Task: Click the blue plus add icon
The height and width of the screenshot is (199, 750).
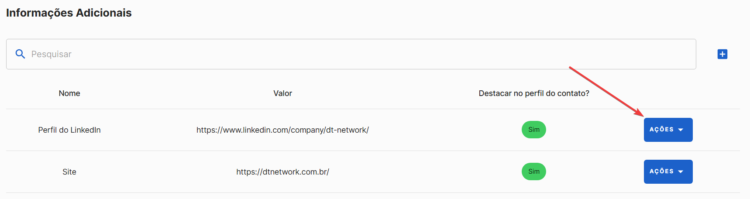Action: coord(722,54)
